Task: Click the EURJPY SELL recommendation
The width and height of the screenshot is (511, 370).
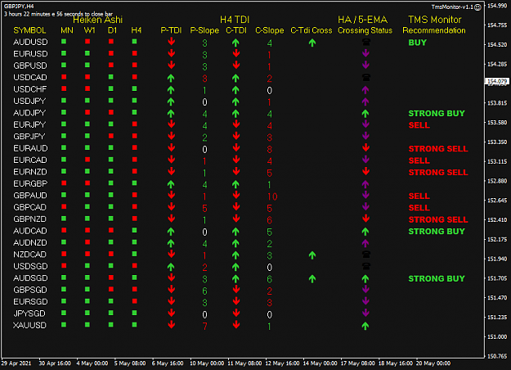Action: coord(419,125)
